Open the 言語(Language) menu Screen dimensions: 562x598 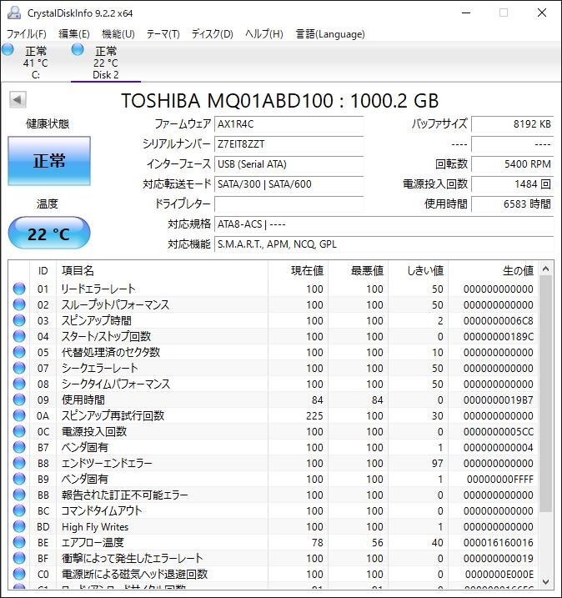[x=330, y=34]
